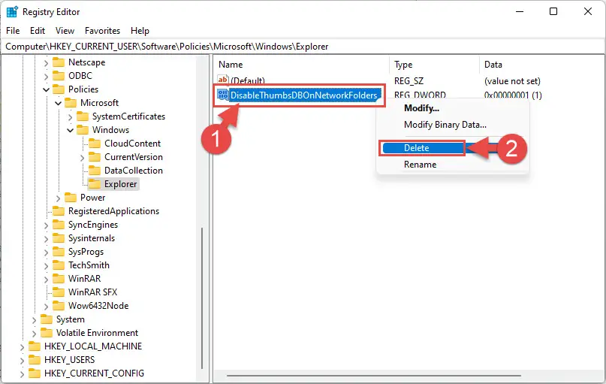Click the REG_SZ type cell

click(409, 81)
